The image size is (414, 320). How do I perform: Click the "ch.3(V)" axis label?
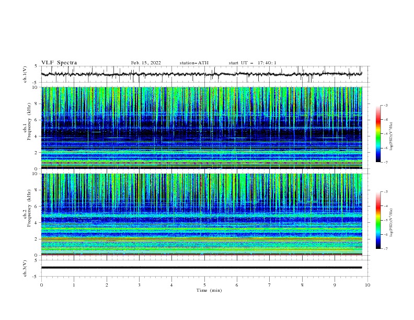[25, 268]
